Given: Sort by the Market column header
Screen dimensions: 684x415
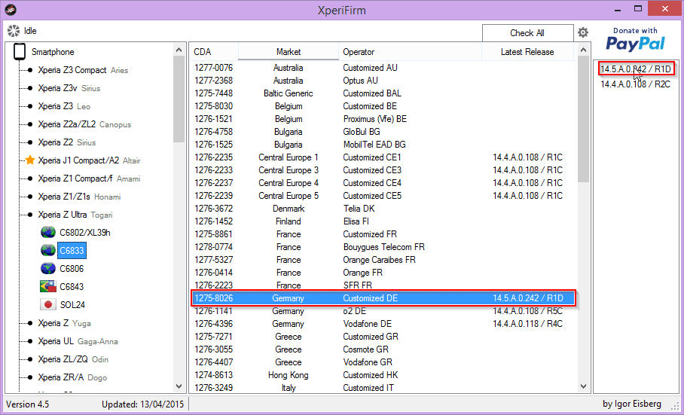Looking at the screenshot, I should click(289, 52).
